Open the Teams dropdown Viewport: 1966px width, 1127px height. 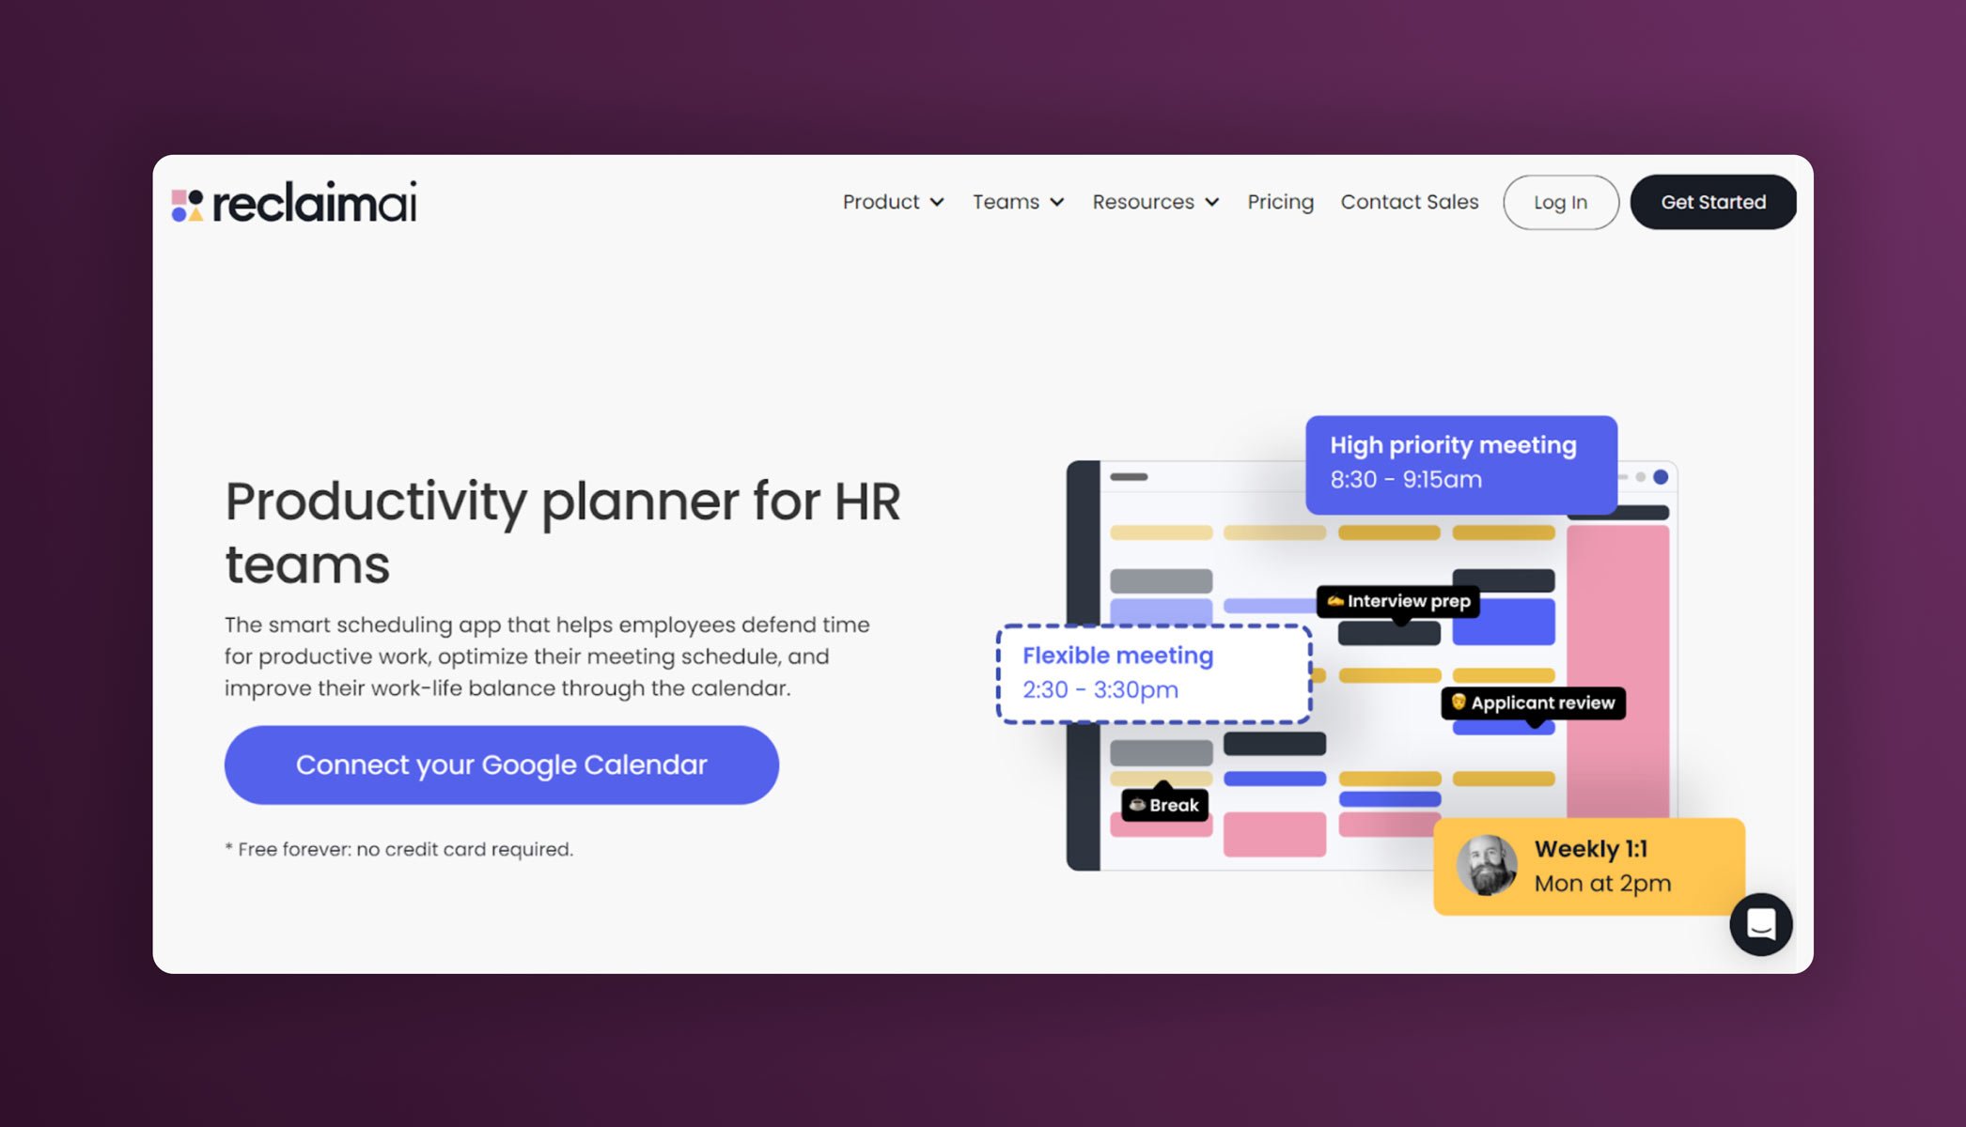1018,202
